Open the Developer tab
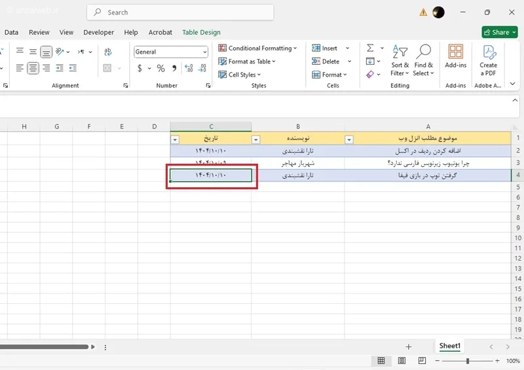 click(x=99, y=33)
